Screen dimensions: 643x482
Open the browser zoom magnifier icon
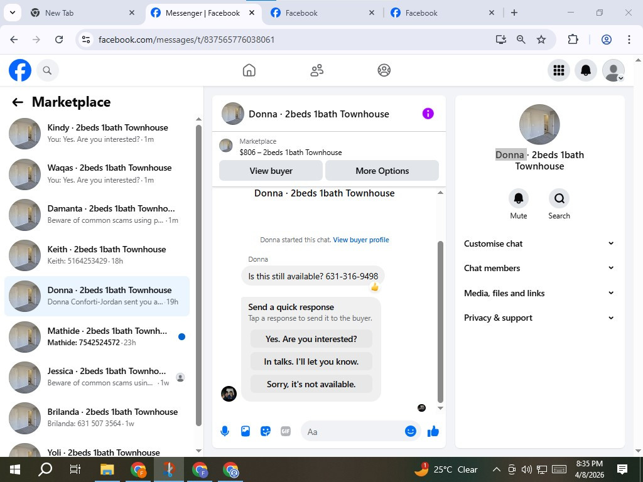pyautogui.click(x=521, y=40)
